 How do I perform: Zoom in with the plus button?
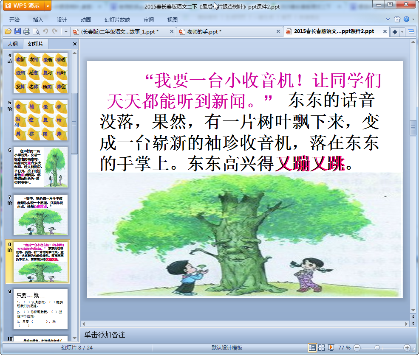(407, 347)
